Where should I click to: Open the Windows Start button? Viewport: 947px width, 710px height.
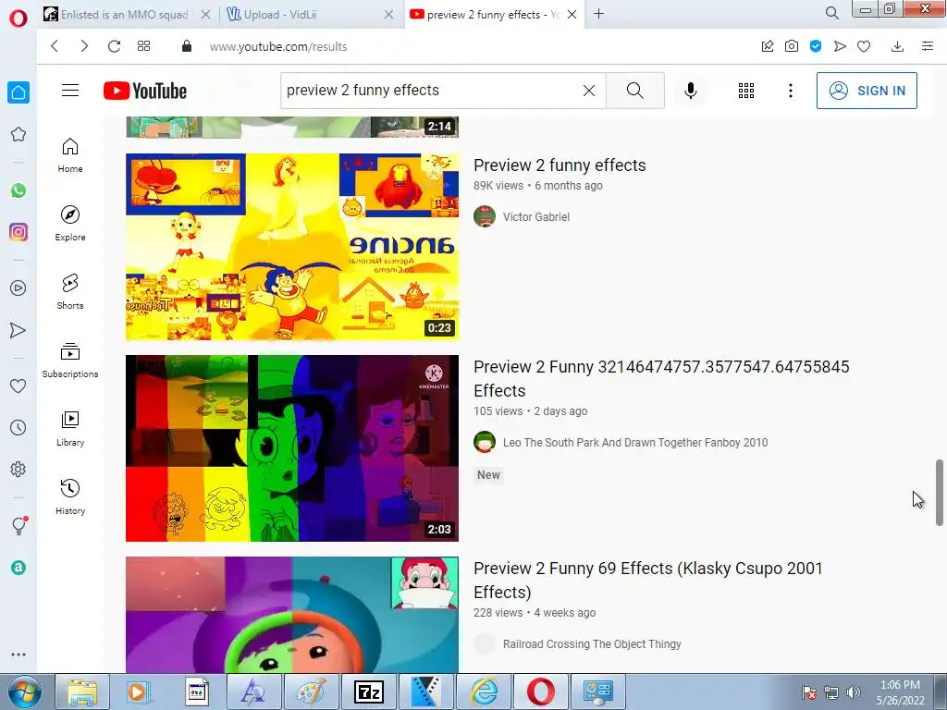pos(24,692)
